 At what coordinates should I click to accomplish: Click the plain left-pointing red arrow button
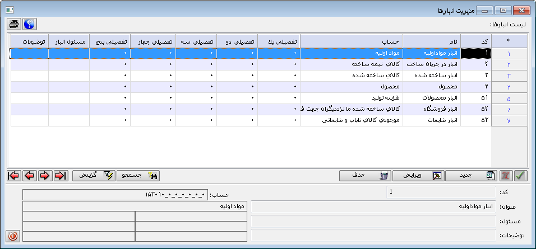[x=29, y=175]
